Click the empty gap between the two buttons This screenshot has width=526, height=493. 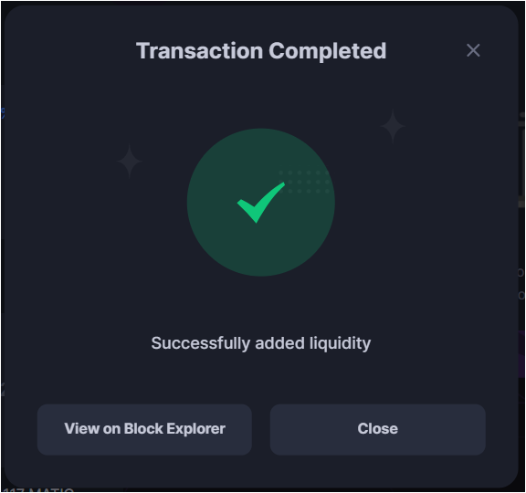coord(261,429)
